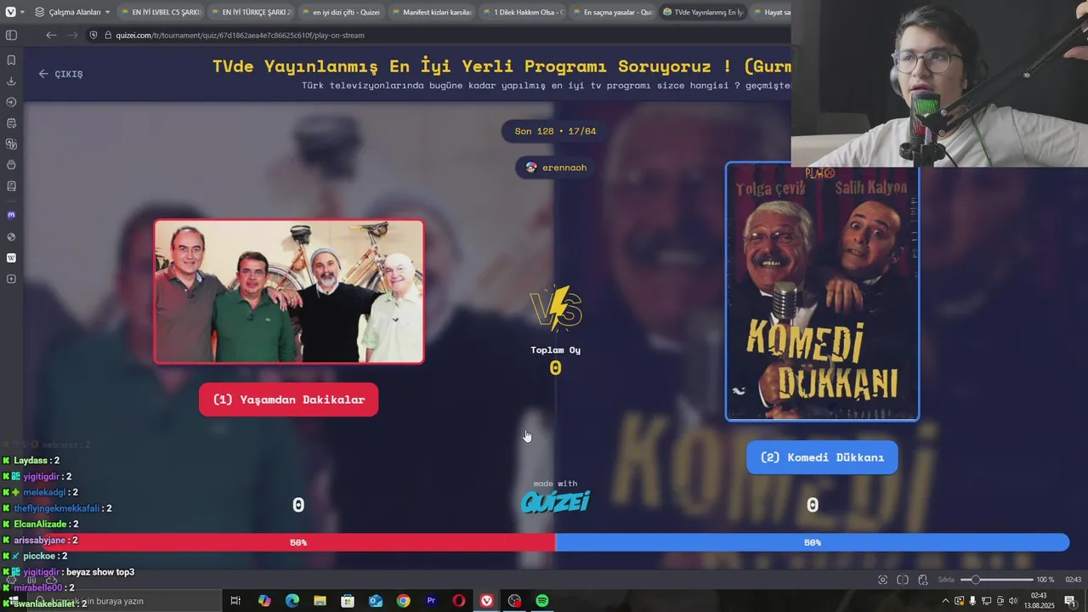This screenshot has height=612, width=1088.
Task: Open the Notes panel icon
Action: click(x=11, y=123)
